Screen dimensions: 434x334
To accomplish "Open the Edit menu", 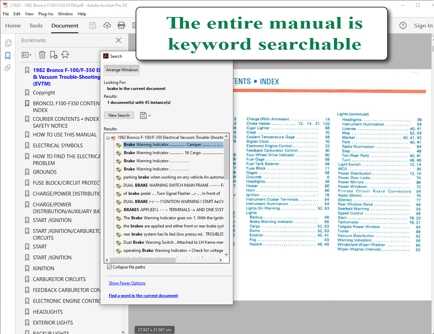I will point(17,14).
